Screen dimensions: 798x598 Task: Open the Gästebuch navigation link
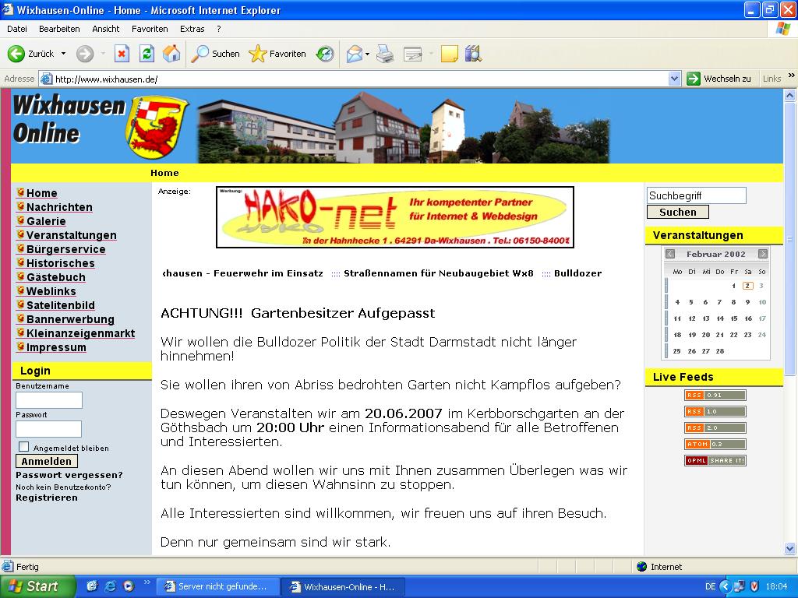[55, 277]
